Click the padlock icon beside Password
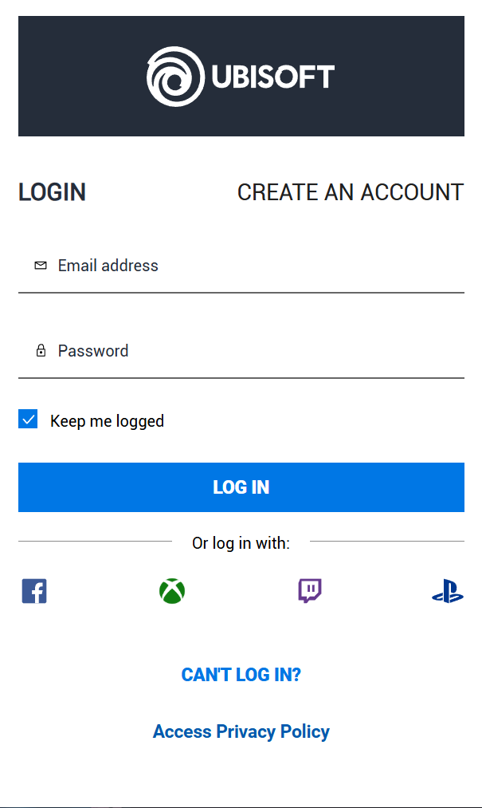Screen dimensions: 482x808 41,351
